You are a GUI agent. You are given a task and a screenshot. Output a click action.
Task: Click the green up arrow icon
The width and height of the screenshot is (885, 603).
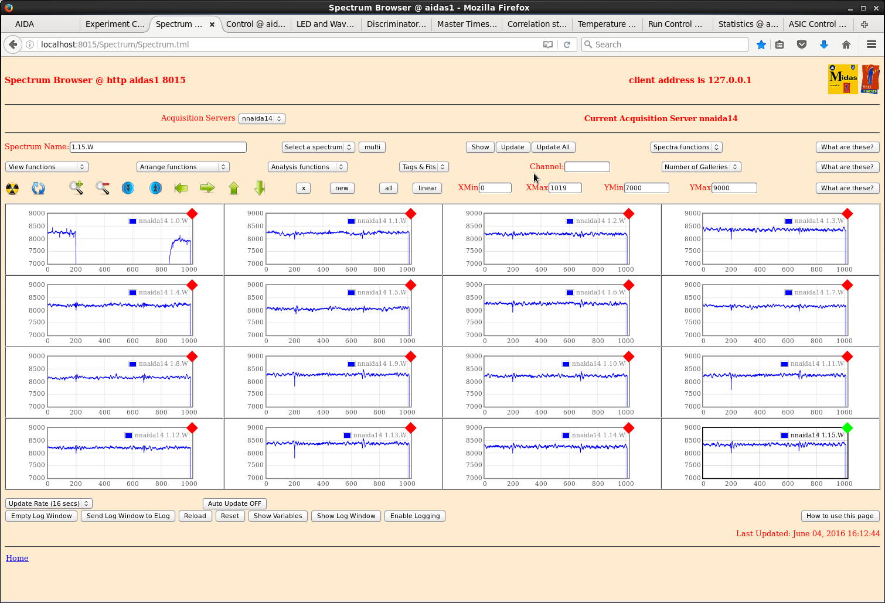coord(234,188)
